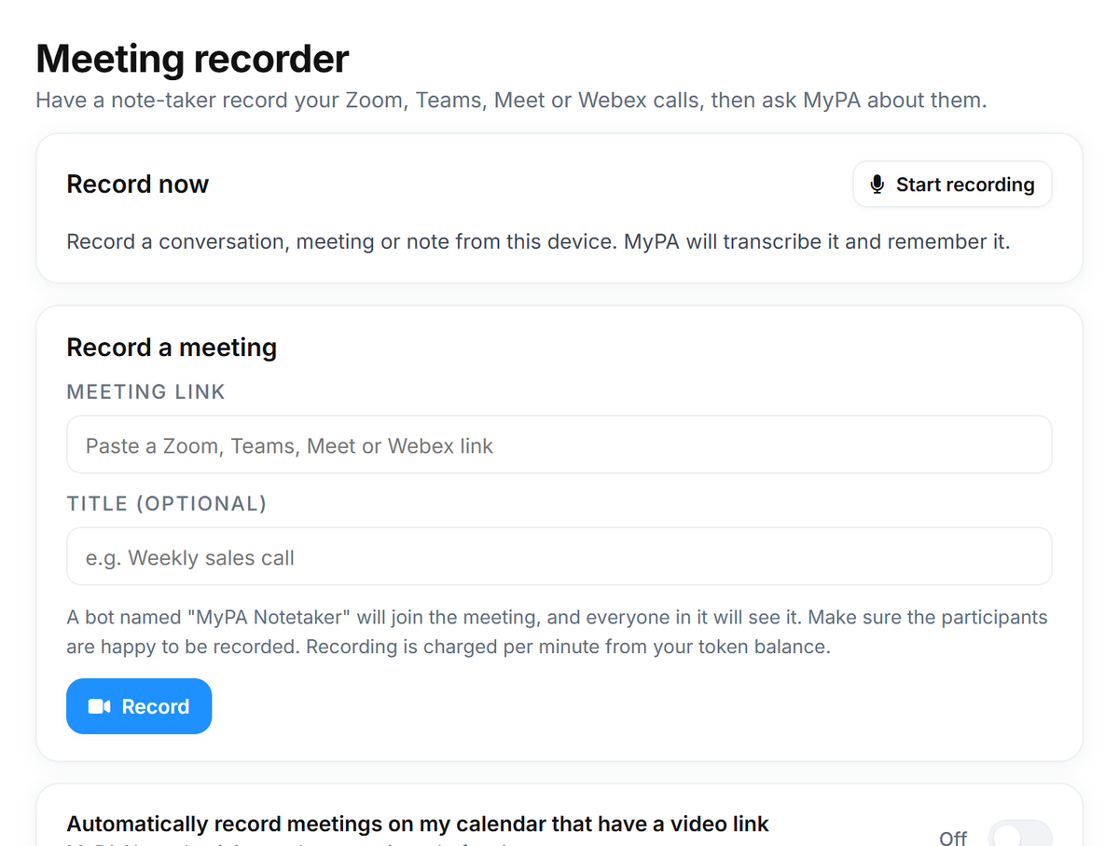Click the Automatically record meetings heading text
The image size is (1119, 846).
click(418, 824)
